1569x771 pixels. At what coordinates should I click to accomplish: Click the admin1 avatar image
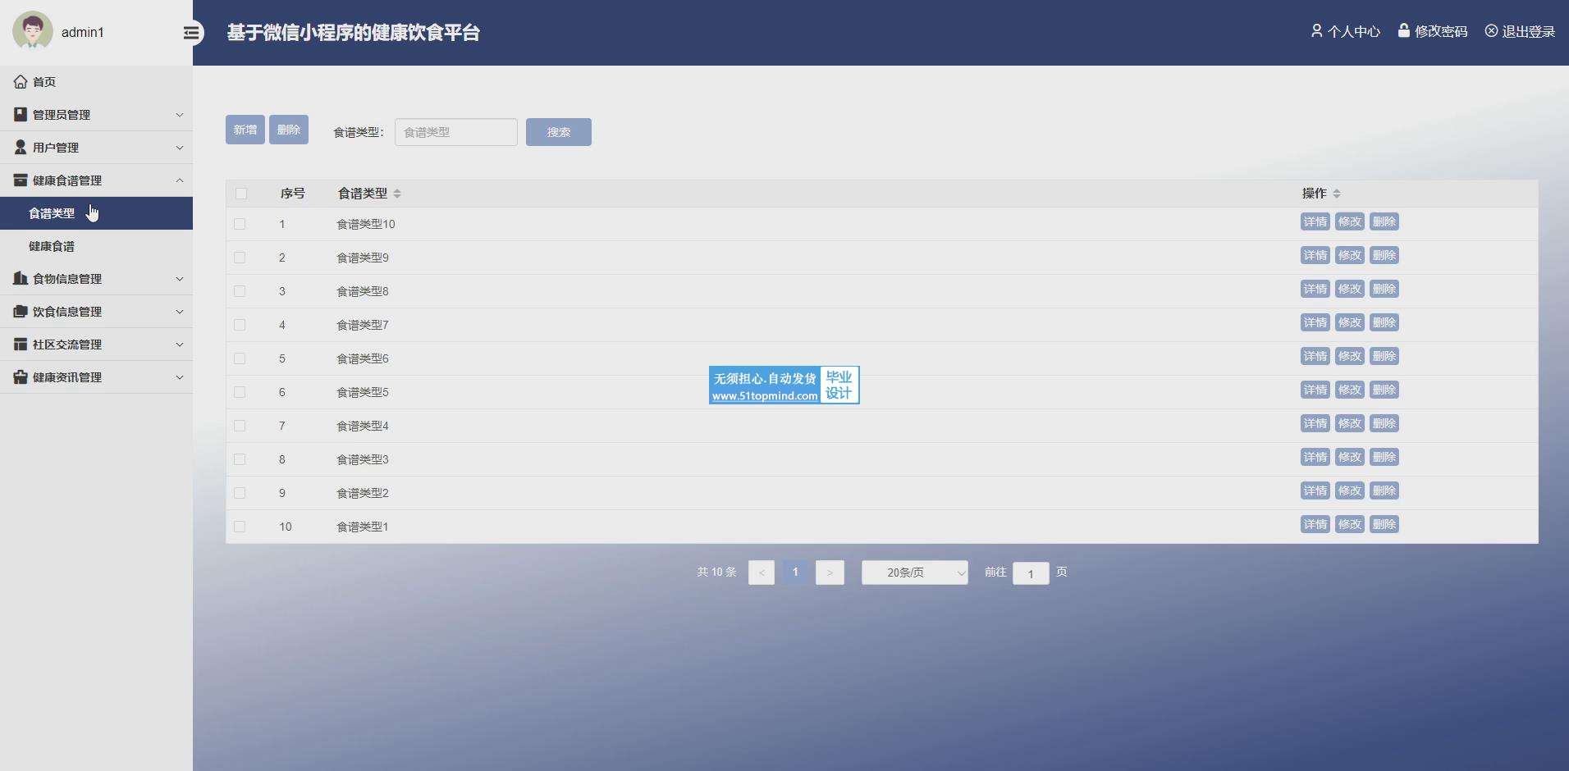click(x=33, y=31)
